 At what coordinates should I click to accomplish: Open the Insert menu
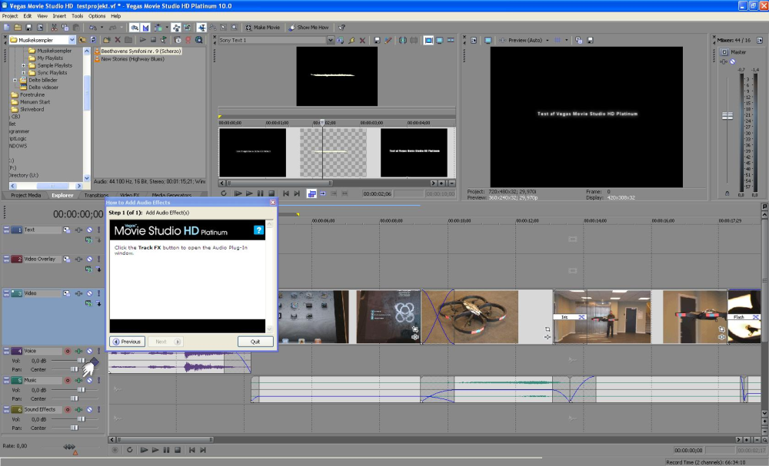coord(59,15)
